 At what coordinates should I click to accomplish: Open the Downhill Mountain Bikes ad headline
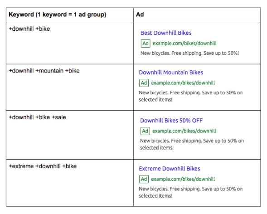point(171,73)
